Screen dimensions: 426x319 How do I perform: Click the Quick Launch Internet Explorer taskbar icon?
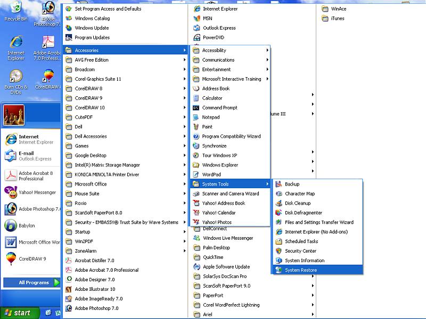point(48,313)
